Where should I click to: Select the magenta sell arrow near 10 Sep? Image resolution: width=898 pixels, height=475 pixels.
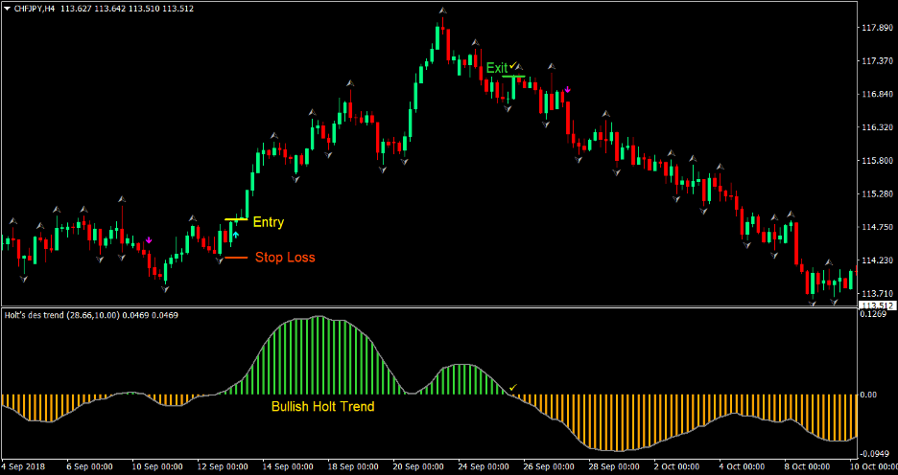pos(149,240)
